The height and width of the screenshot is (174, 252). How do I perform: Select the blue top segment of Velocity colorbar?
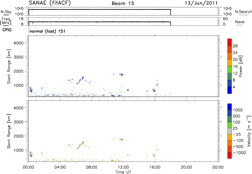pos(230,107)
